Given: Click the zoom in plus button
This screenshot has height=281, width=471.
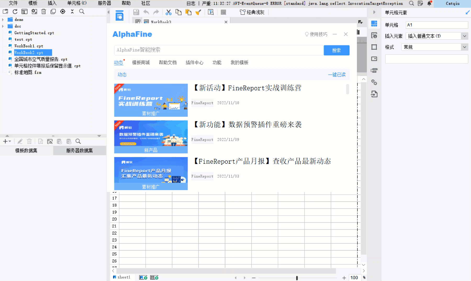Looking at the screenshot, I should pyautogui.click(x=344, y=278).
